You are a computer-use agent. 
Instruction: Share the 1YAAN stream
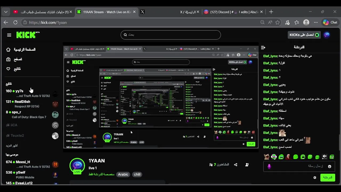(x=236, y=165)
